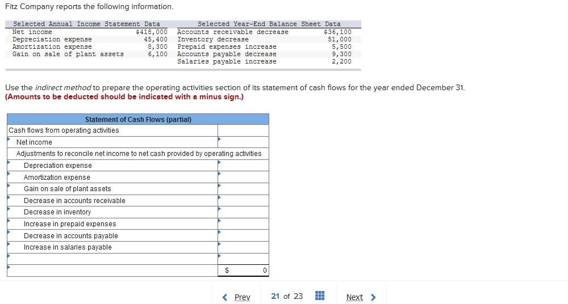This screenshot has width=568, height=304.
Task: Click the Fitz Company reports intro sentence
Action: coord(89,6)
